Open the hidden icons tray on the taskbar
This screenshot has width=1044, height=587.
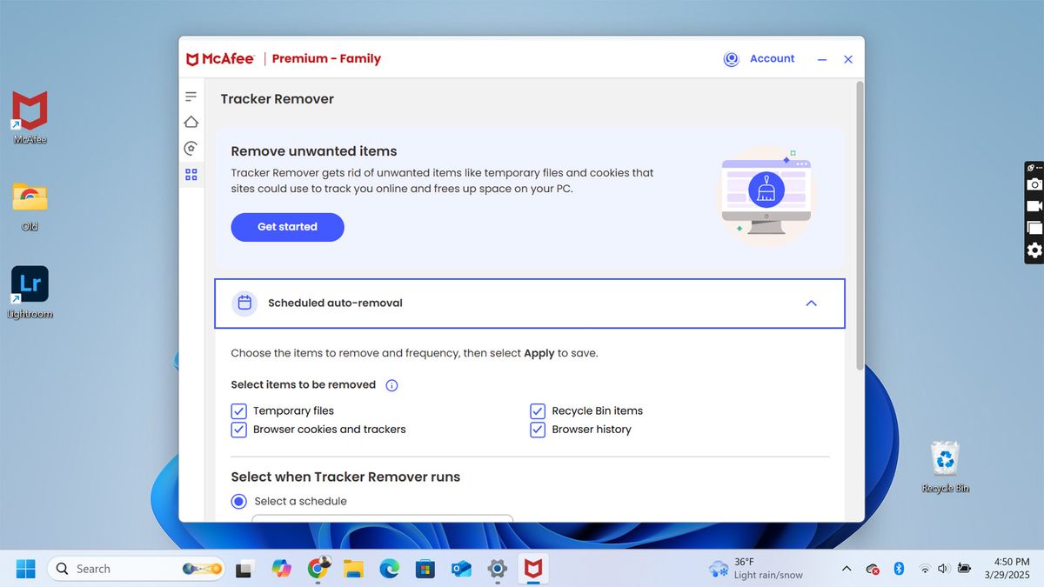846,568
